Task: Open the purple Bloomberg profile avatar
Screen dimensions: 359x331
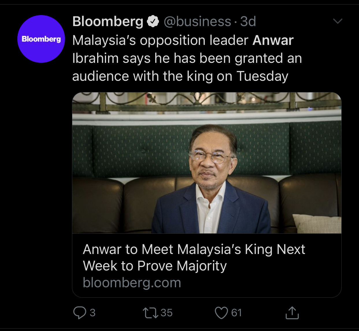Action: click(x=41, y=39)
